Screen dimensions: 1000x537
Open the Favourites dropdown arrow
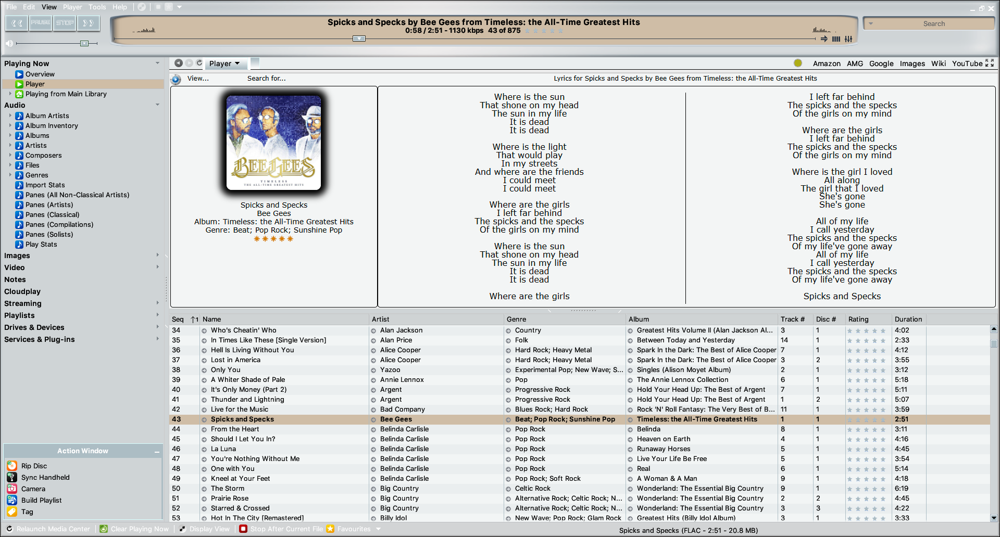[x=379, y=529]
